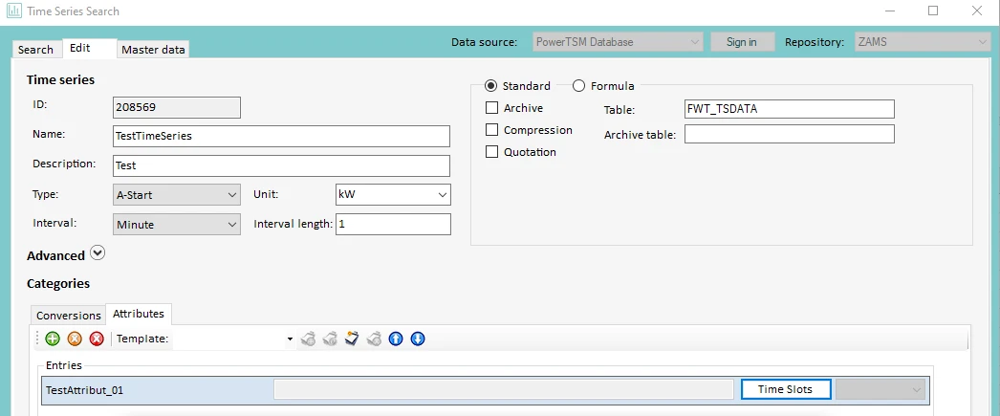Click first greyed template icon after dropdown
This screenshot has width=1000, height=416.
point(308,339)
